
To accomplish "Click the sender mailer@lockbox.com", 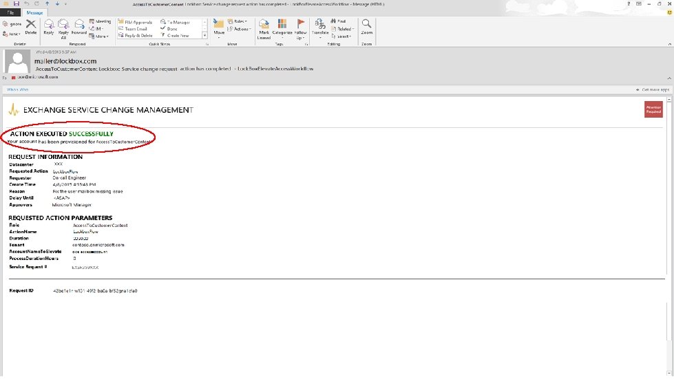I will coord(65,61).
